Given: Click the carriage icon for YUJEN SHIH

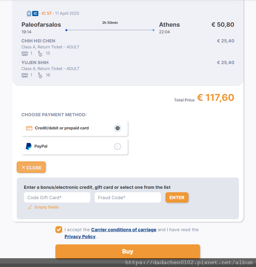Looking at the screenshot, I should [x=25, y=75].
